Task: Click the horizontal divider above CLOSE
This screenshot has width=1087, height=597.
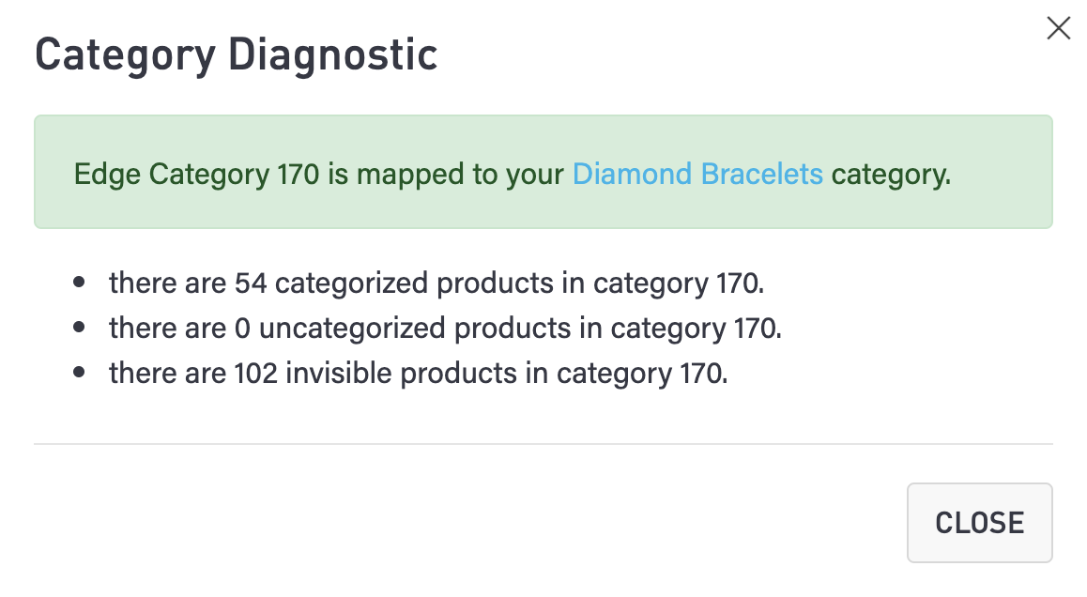Action: click(x=543, y=443)
